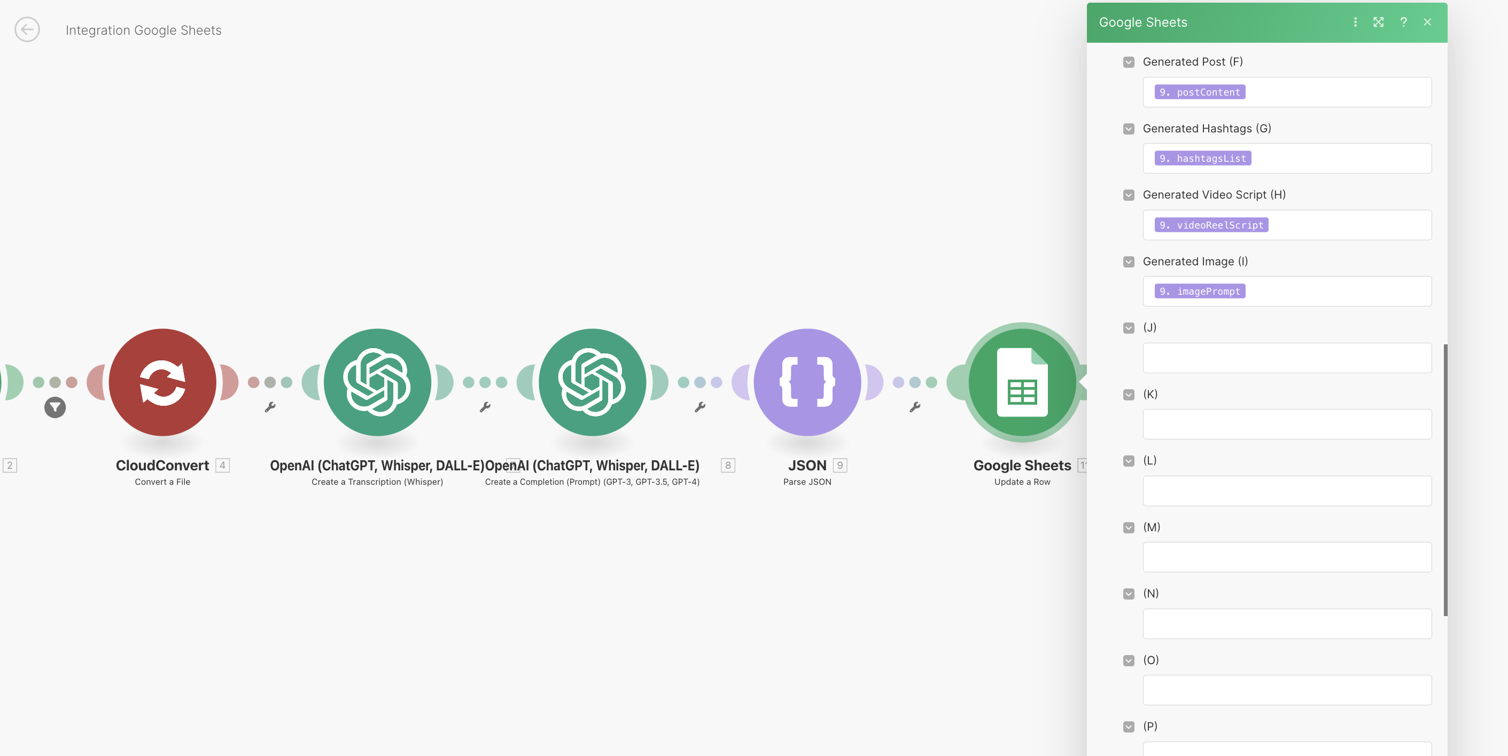Click the imagePrompt variable pill
The width and height of the screenshot is (1508, 756).
[1200, 291]
